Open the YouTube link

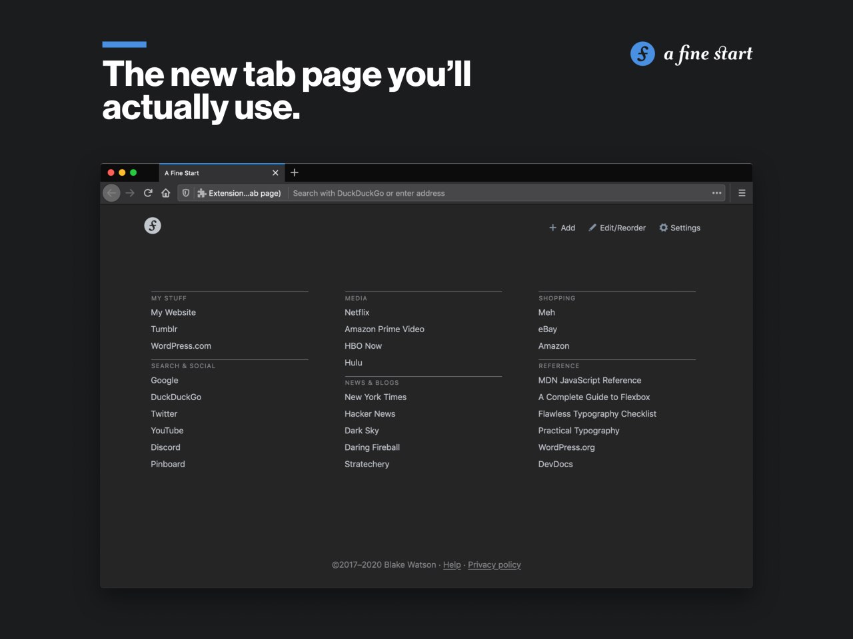point(167,431)
